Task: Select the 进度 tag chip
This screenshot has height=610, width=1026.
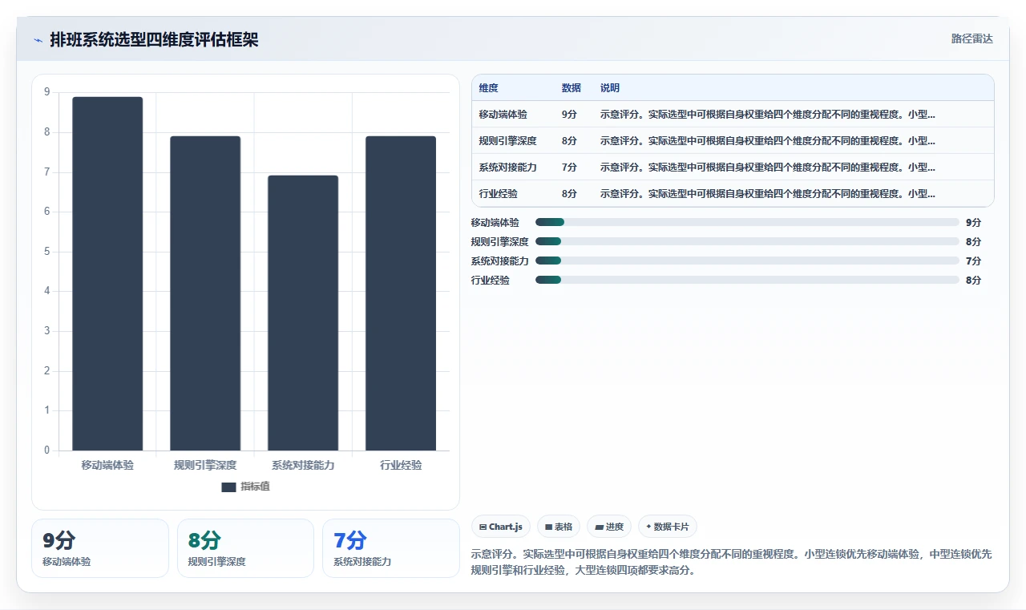Action: [x=609, y=527]
